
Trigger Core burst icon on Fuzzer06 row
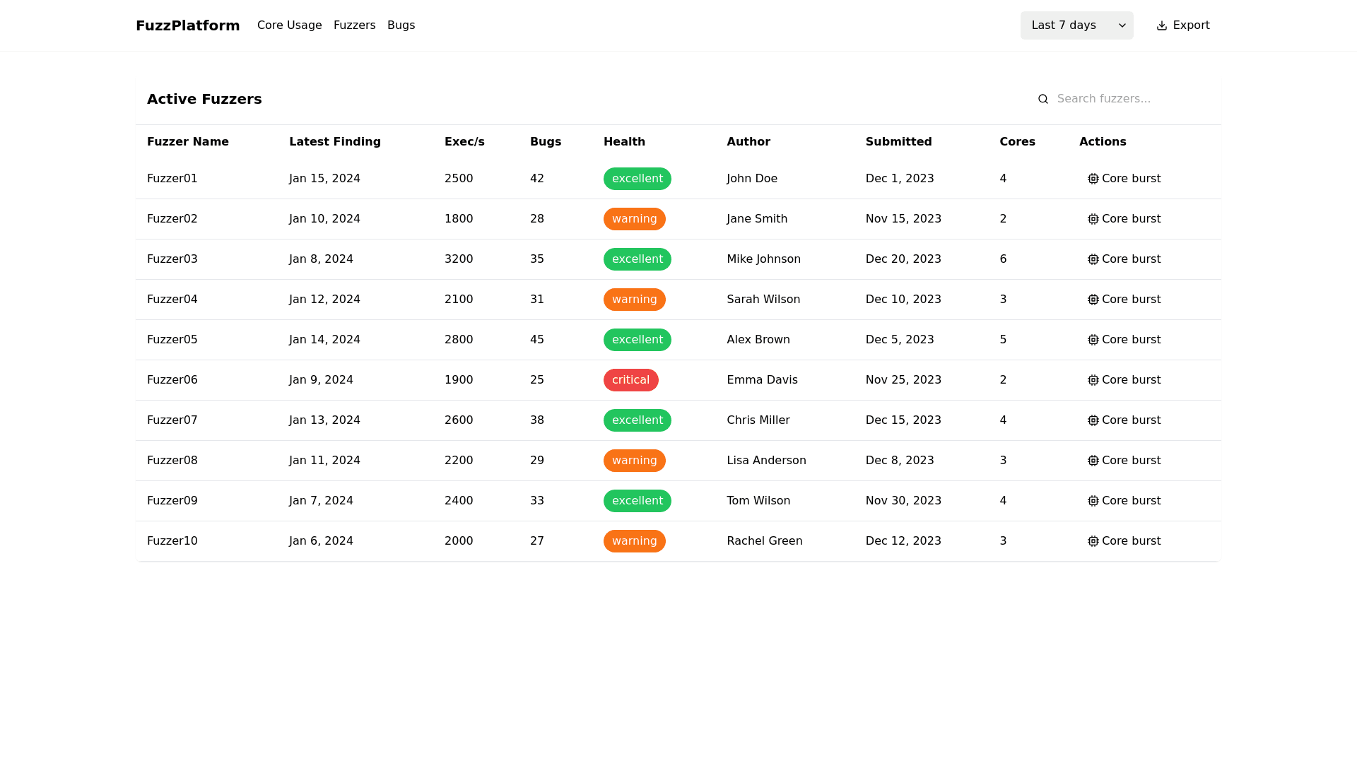tap(1093, 380)
